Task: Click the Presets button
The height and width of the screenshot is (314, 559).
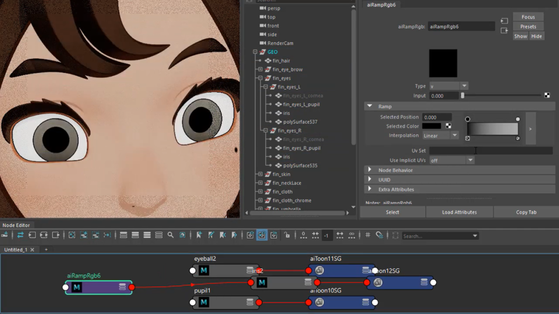Action: (528, 26)
